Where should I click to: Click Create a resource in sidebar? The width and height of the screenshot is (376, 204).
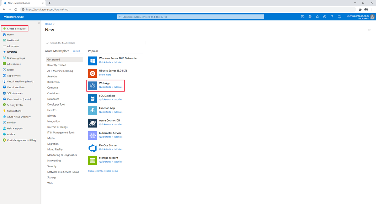click(x=15, y=29)
